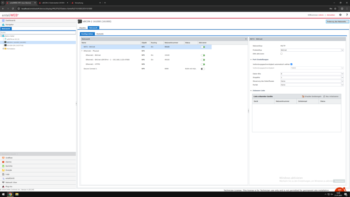Click the help question mark icon
The width and height of the screenshot is (350, 197).
point(347,15)
